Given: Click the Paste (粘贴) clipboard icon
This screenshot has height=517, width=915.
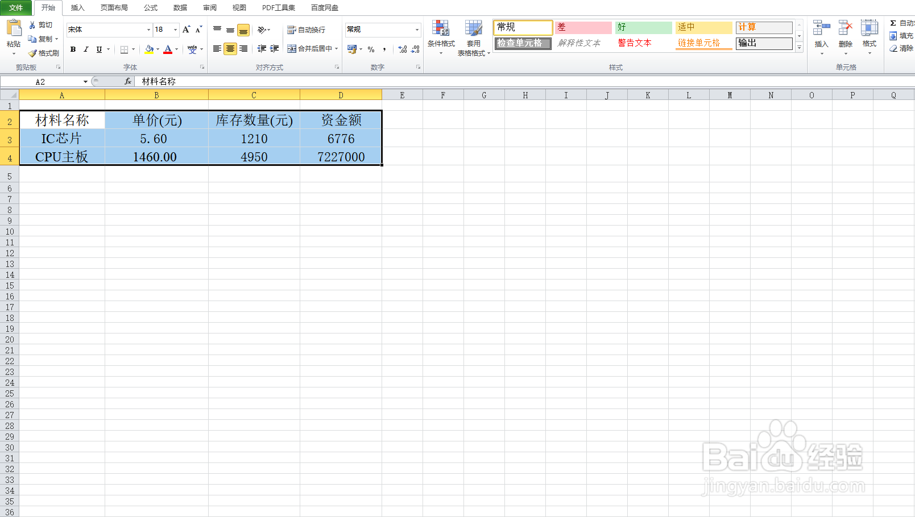Looking at the screenshot, I should pyautogui.click(x=14, y=29).
